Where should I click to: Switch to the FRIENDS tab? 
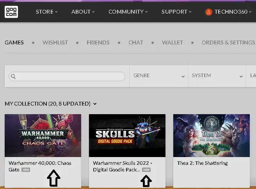point(98,42)
